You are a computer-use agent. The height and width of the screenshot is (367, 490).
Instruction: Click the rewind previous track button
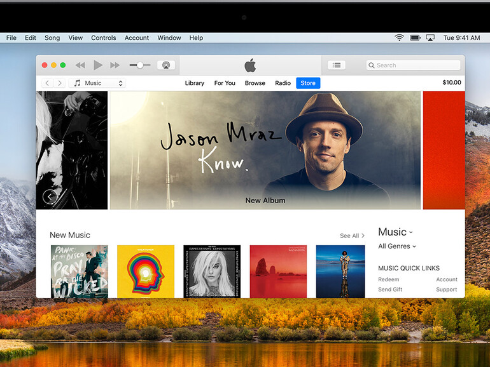click(x=80, y=65)
